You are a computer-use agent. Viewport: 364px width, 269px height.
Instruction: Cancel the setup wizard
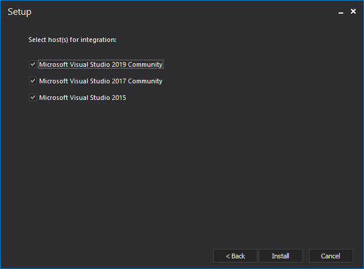[x=331, y=256]
